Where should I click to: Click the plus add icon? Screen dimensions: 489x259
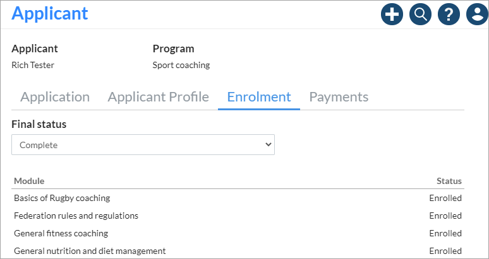click(392, 14)
